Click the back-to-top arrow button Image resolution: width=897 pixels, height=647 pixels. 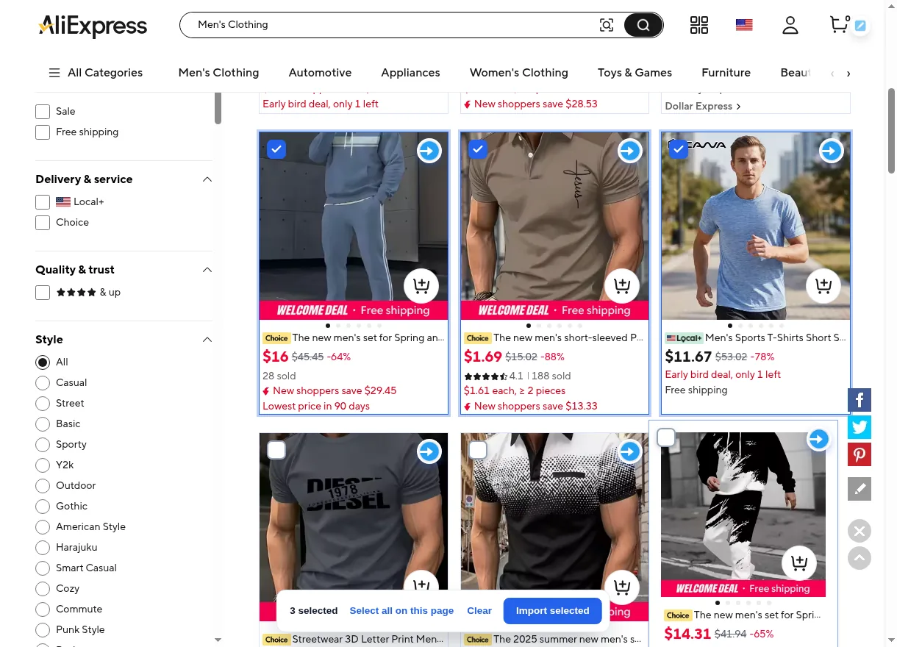click(x=860, y=558)
